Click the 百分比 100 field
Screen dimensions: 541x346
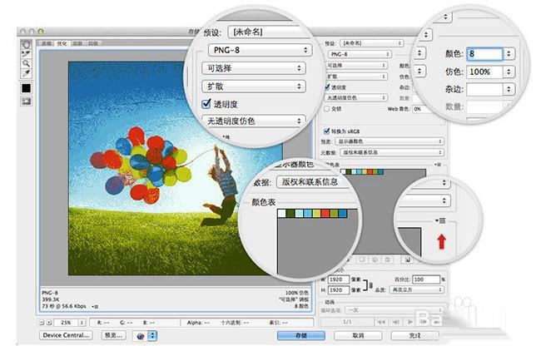tap(426, 279)
